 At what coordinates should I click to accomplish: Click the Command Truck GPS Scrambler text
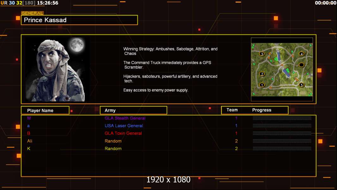167,65
